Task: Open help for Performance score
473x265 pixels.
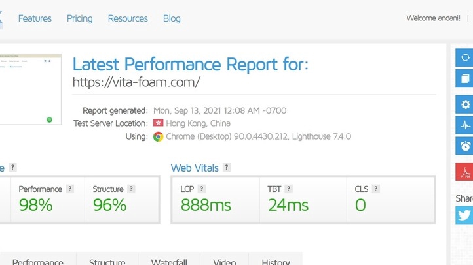Action: [x=70, y=189]
